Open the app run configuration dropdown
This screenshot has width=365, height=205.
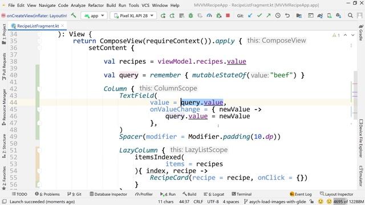coord(94,15)
